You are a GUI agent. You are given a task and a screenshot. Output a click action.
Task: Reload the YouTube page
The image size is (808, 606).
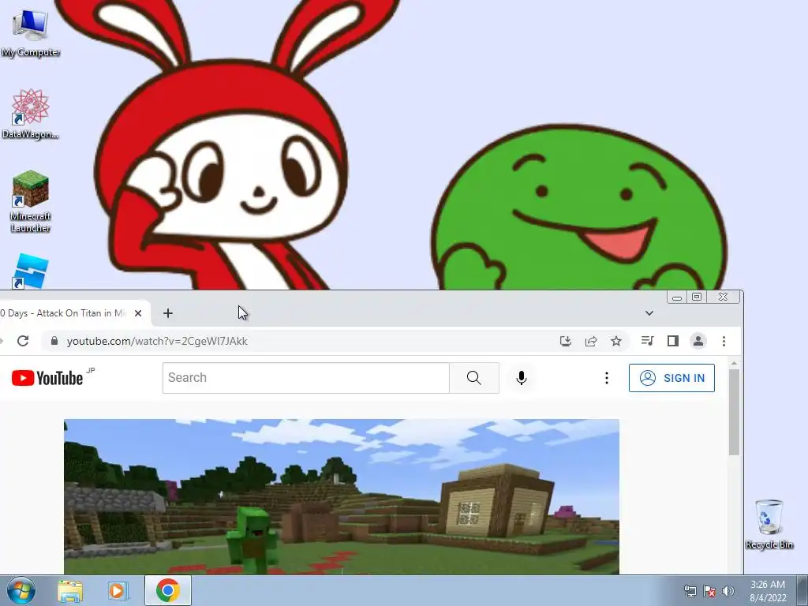point(23,341)
